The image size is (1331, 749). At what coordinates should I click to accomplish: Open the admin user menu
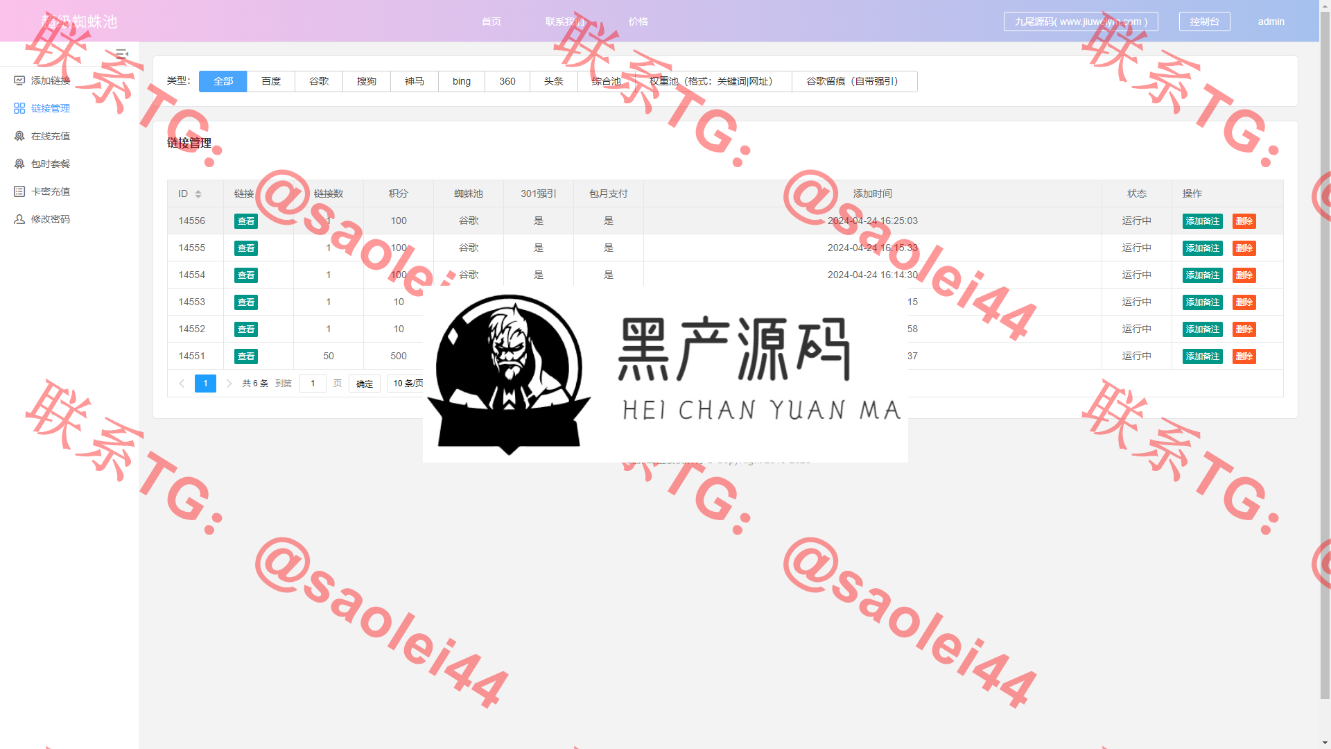[1271, 21]
